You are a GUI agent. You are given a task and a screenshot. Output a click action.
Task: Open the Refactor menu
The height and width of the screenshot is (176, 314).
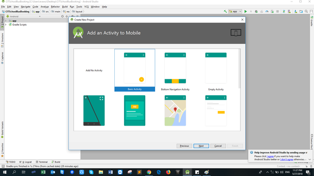coord(55,6)
